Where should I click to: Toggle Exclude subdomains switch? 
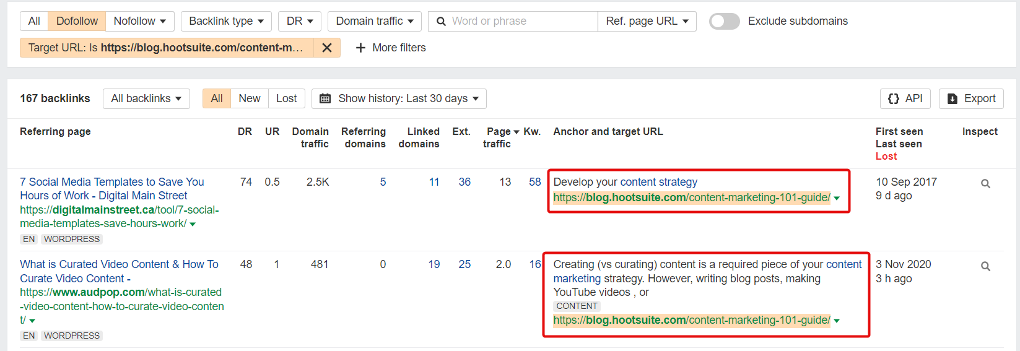coord(724,21)
